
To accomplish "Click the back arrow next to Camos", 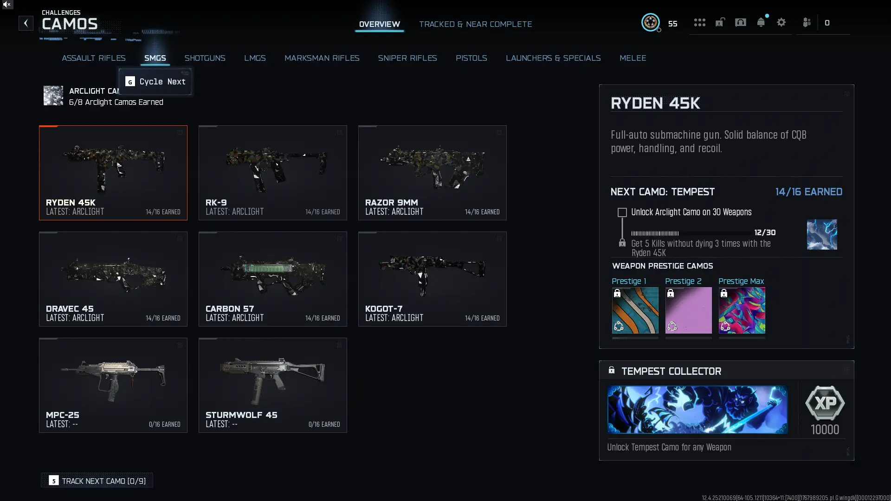I will coord(26,23).
